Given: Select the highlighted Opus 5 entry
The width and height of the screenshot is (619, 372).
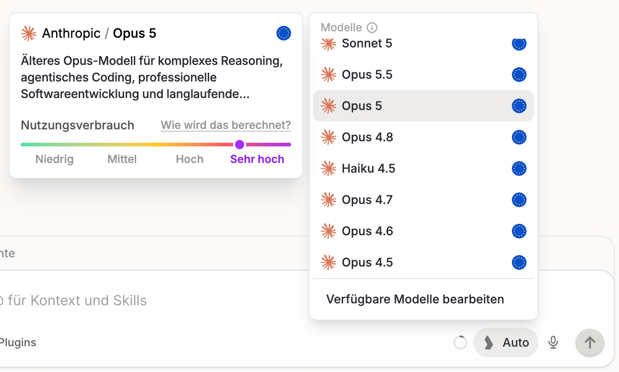Looking at the screenshot, I should tap(424, 106).
